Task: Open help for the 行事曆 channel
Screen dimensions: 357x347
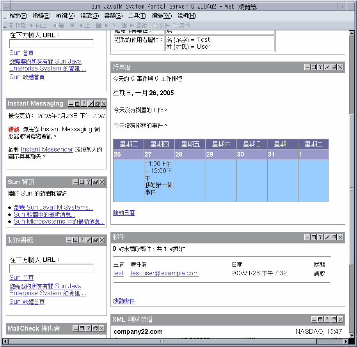Action: pos(321,67)
